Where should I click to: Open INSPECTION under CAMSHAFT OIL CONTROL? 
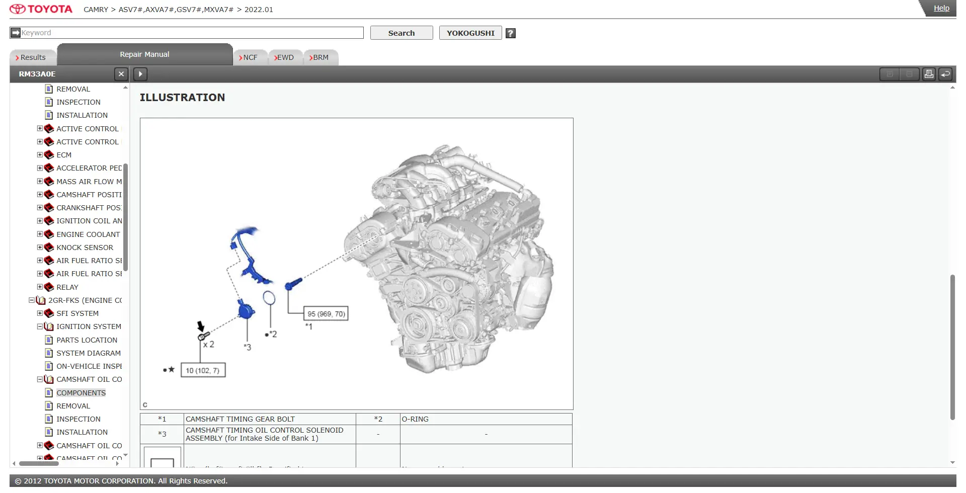click(x=78, y=419)
